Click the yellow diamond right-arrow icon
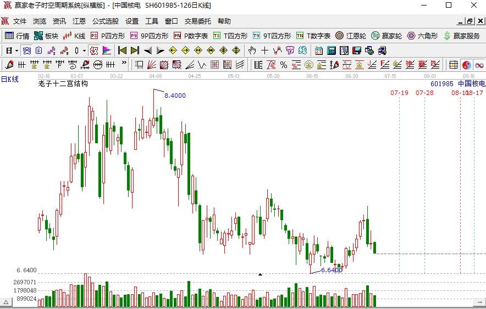The height and width of the screenshot is (309, 486). (186, 50)
